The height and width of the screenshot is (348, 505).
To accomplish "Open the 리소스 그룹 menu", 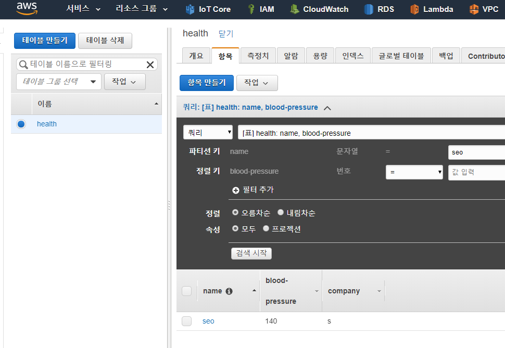I will 142,9.
